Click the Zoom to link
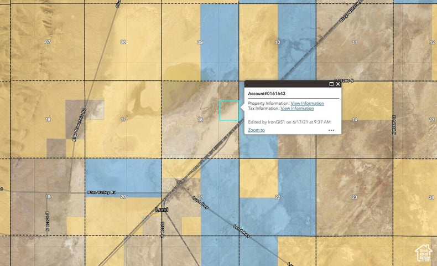Viewport: 437px width, 266px height. click(256, 130)
